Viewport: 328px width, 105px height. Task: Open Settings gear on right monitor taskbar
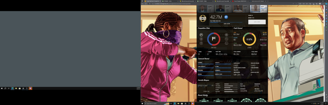(x=185, y=104)
